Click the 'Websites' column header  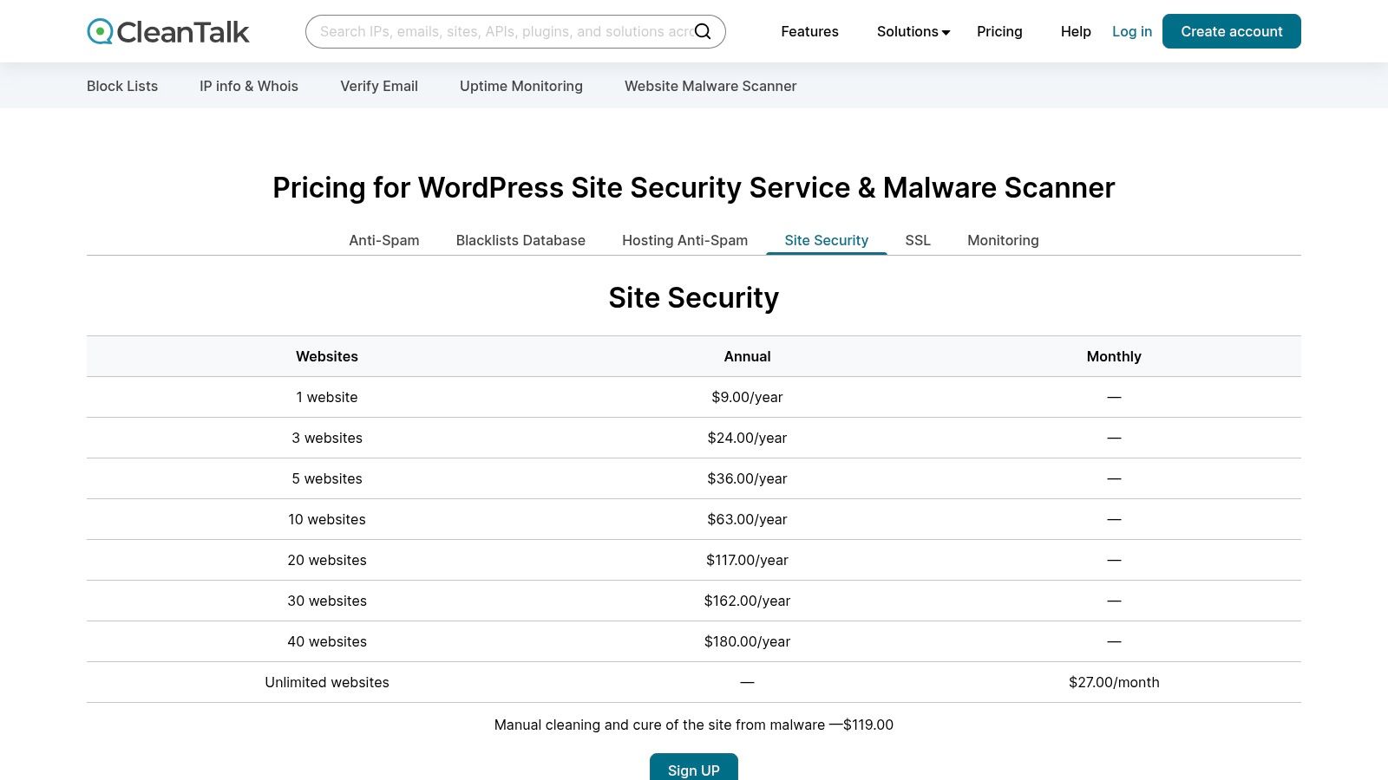point(327,356)
